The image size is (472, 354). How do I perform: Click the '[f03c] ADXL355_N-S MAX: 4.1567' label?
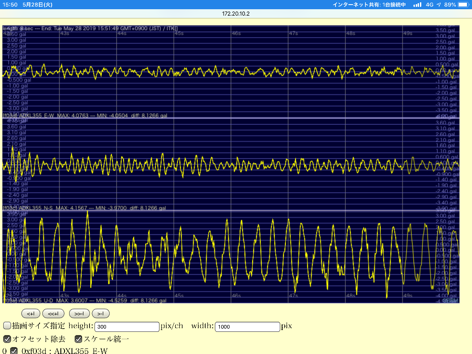[84, 208]
